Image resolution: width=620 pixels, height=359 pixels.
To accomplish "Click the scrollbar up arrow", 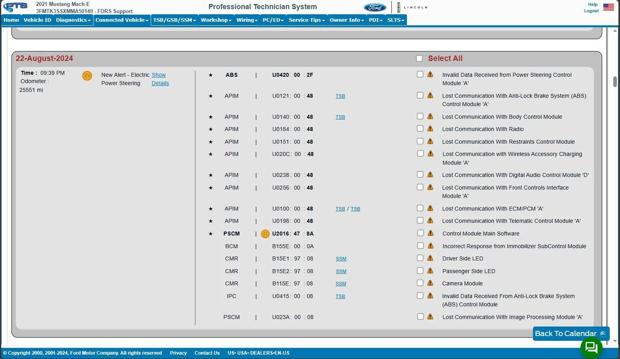I will (615, 30).
